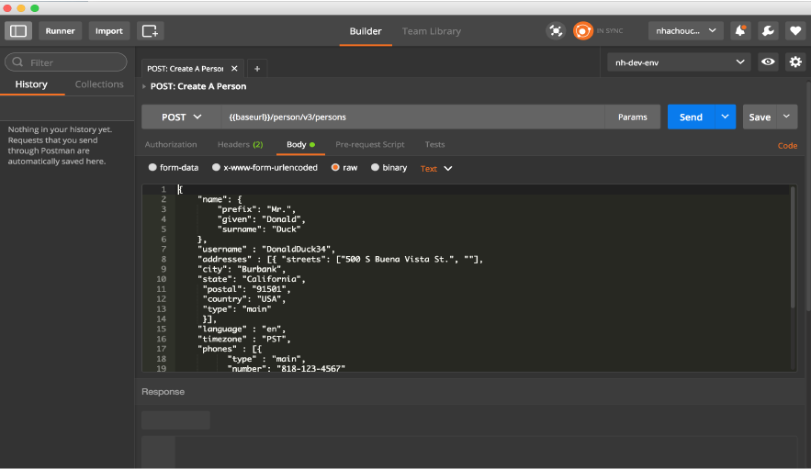Click the sync status icon
This screenshot has width=811, height=469.
582,30
